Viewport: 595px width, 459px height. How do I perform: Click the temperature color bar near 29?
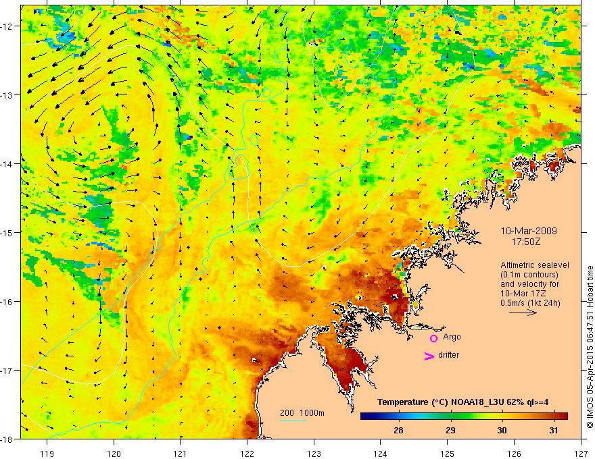(450, 416)
